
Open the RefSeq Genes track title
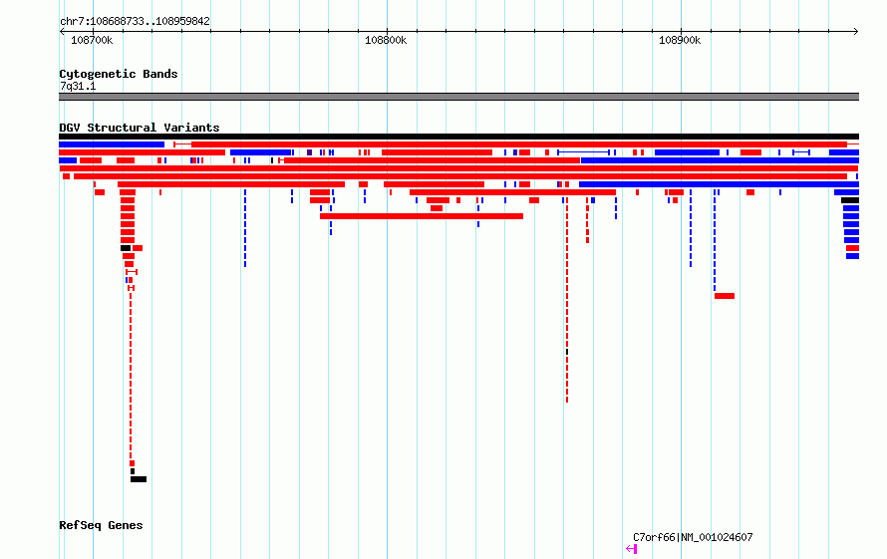pos(101,525)
